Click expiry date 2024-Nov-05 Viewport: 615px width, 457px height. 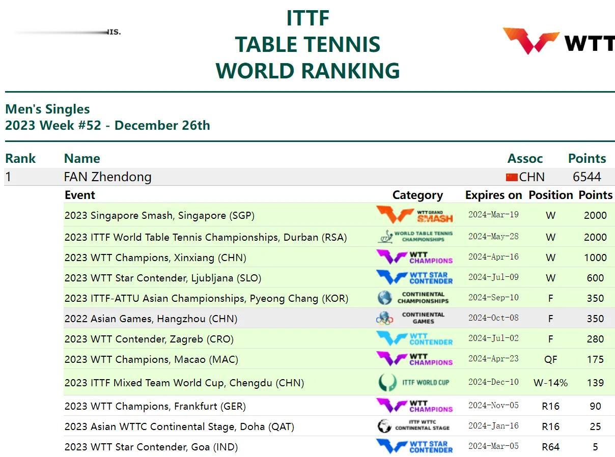coord(493,406)
